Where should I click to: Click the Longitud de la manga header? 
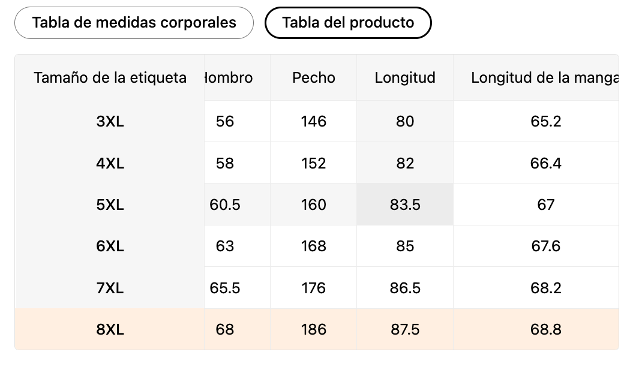pyautogui.click(x=543, y=78)
